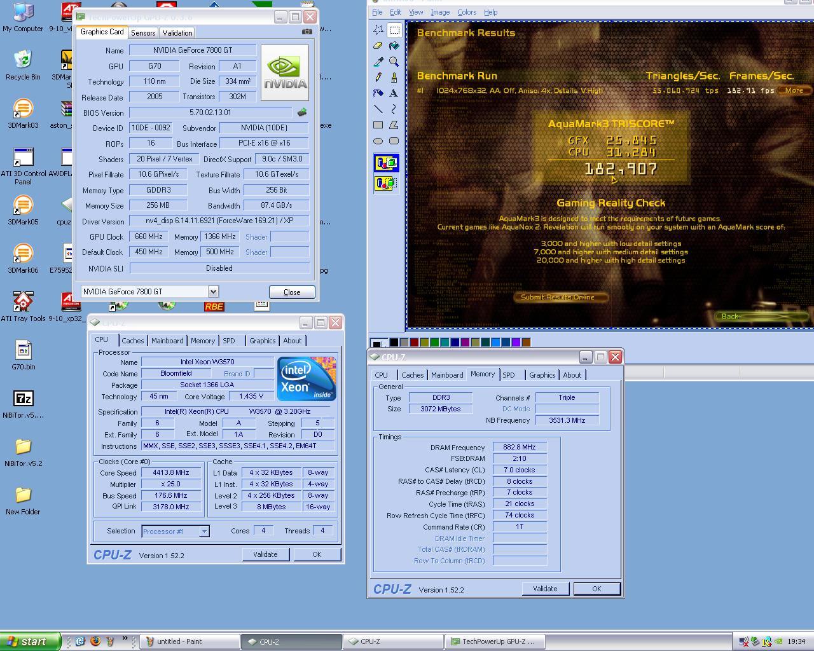Open the 3DMark03 desktop shortcut
This screenshot has width=814, height=651.
(x=23, y=114)
